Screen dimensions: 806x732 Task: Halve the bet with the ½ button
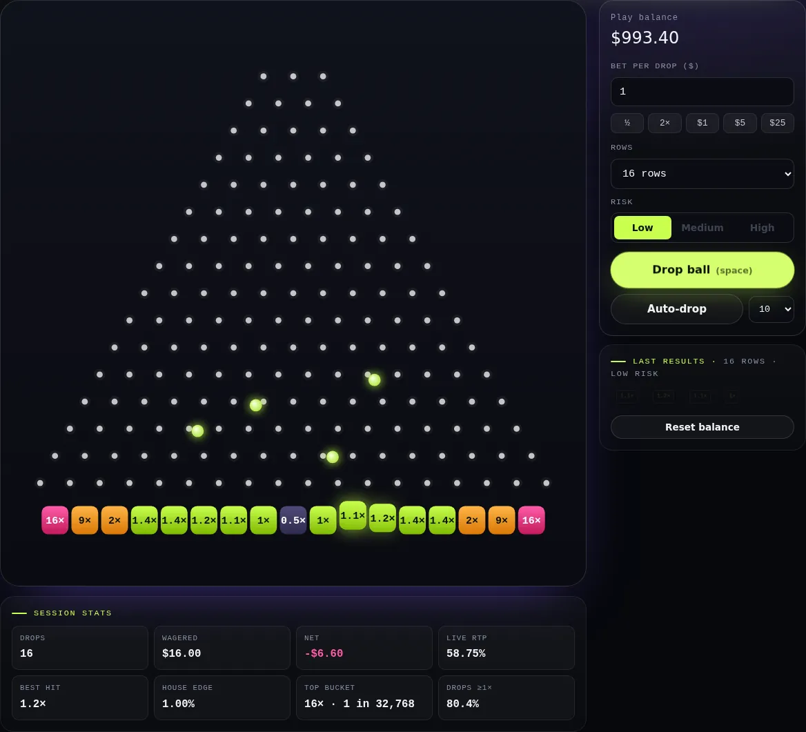point(627,123)
